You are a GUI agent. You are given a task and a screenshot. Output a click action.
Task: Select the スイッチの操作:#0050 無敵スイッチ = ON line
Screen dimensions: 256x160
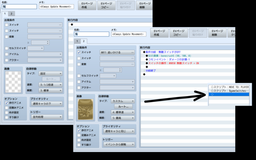click(x=188, y=63)
